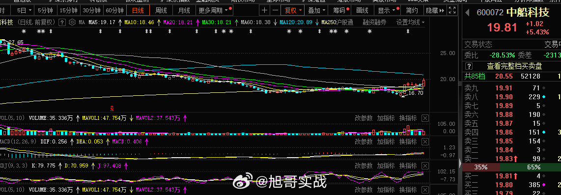561x195 pixels.
Task: Click 改参数 in the KDJ panel
Action: 364,166
